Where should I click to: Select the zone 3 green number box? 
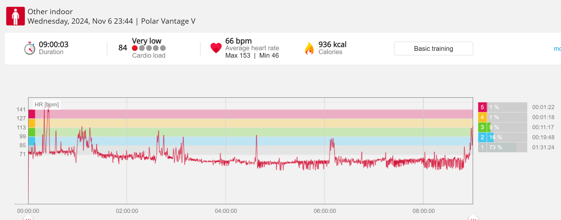point(482,127)
